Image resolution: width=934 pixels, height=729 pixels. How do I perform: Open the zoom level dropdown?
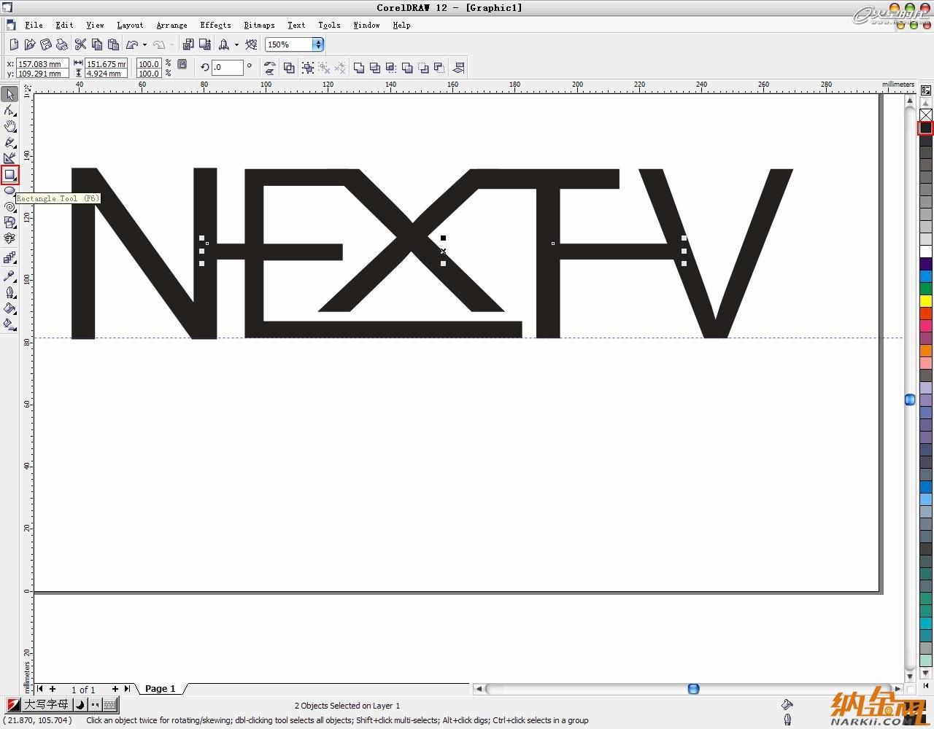[x=318, y=44]
